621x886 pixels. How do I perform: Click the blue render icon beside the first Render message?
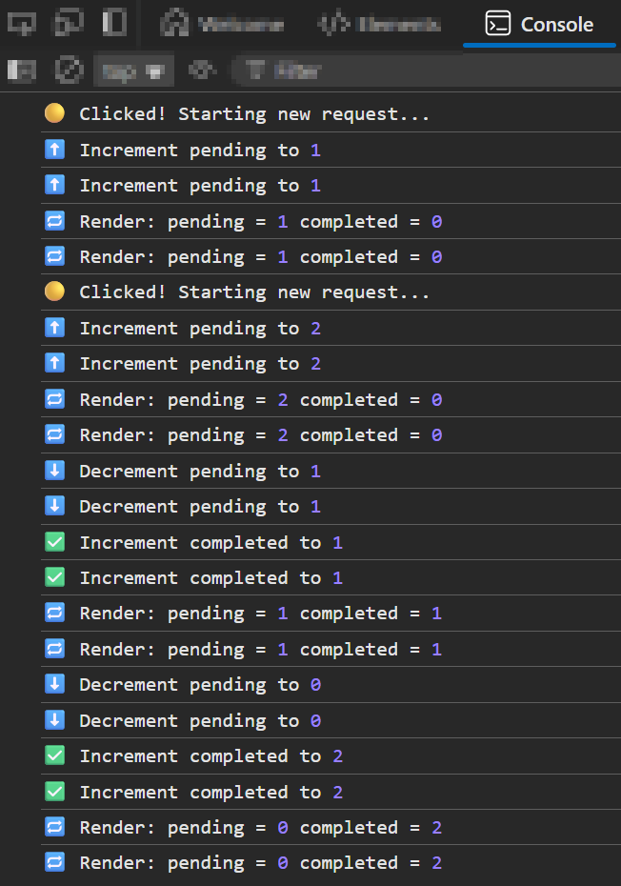pos(54,220)
